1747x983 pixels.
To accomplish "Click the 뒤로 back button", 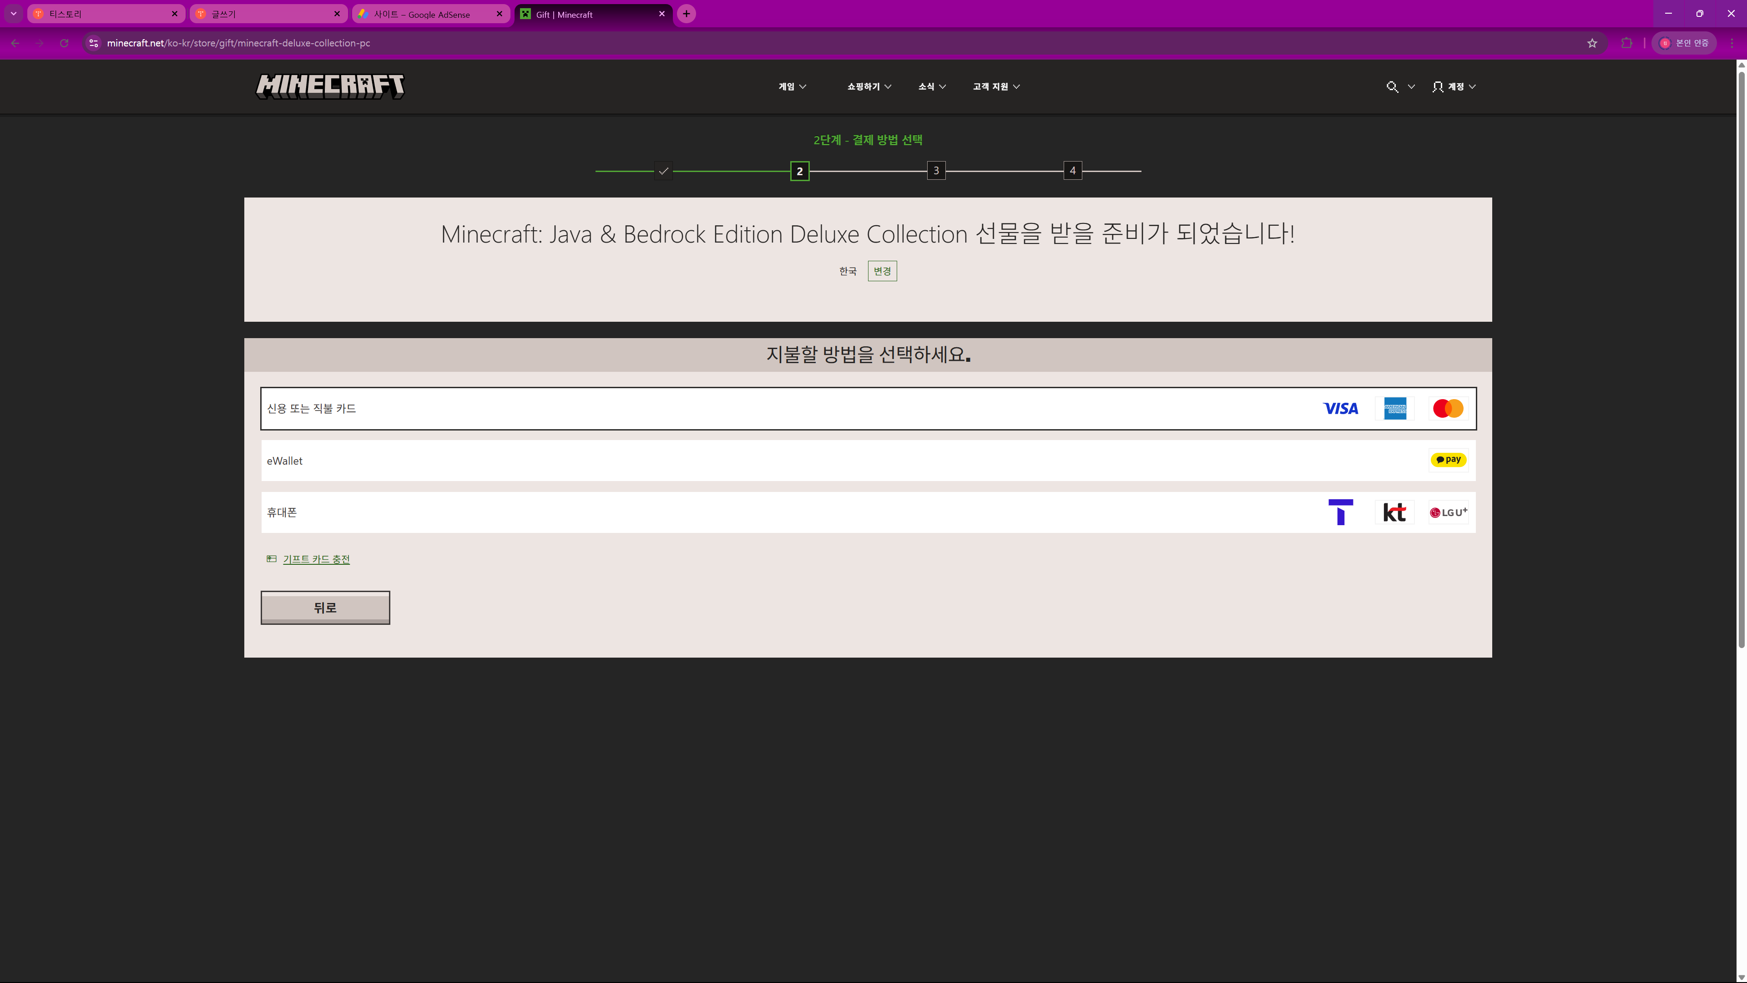I will [x=326, y=607].
